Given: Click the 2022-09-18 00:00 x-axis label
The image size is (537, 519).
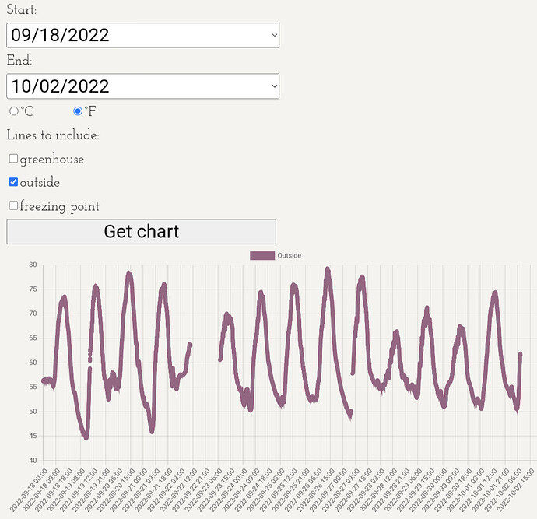Looking at the screenshot, I should click(29, 490).
